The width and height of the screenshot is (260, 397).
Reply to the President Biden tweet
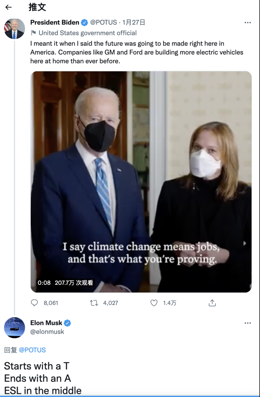coord(34,303)
